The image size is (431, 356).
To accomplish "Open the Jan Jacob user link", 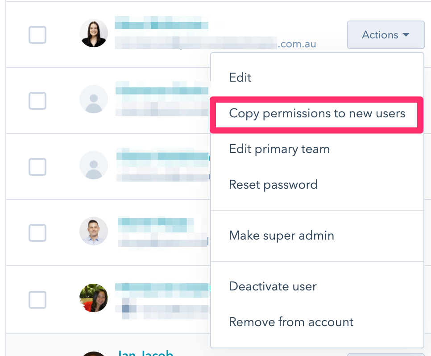I will click(145, 352).
